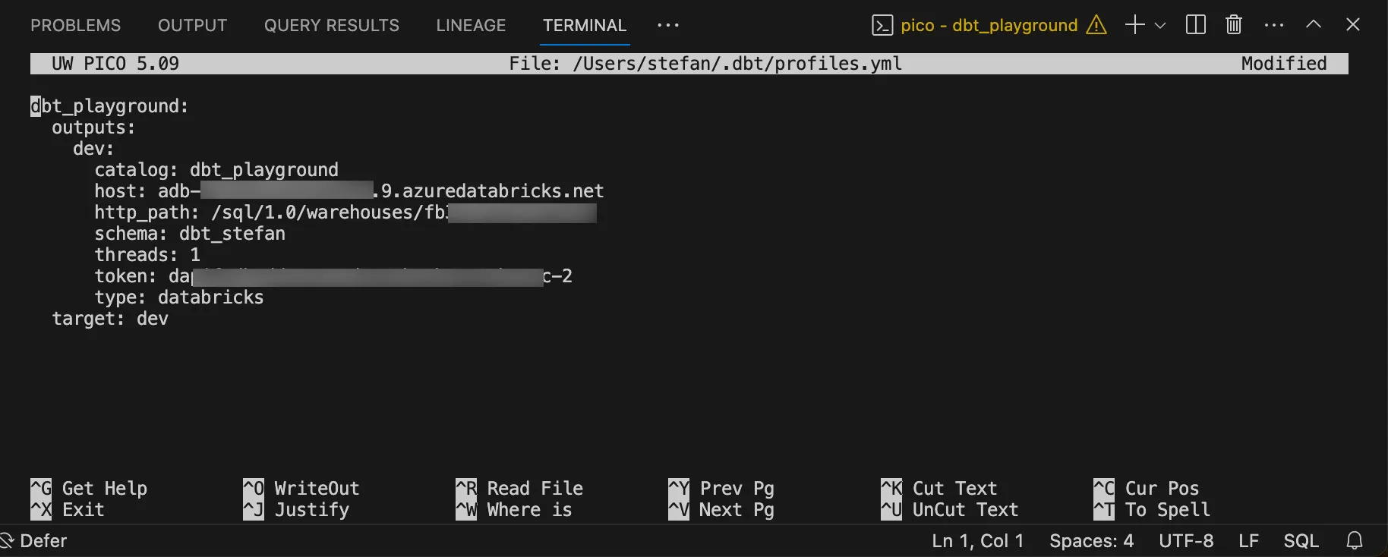
Task: Show the QUERY RESULTS tab
Action: [331, 25]
